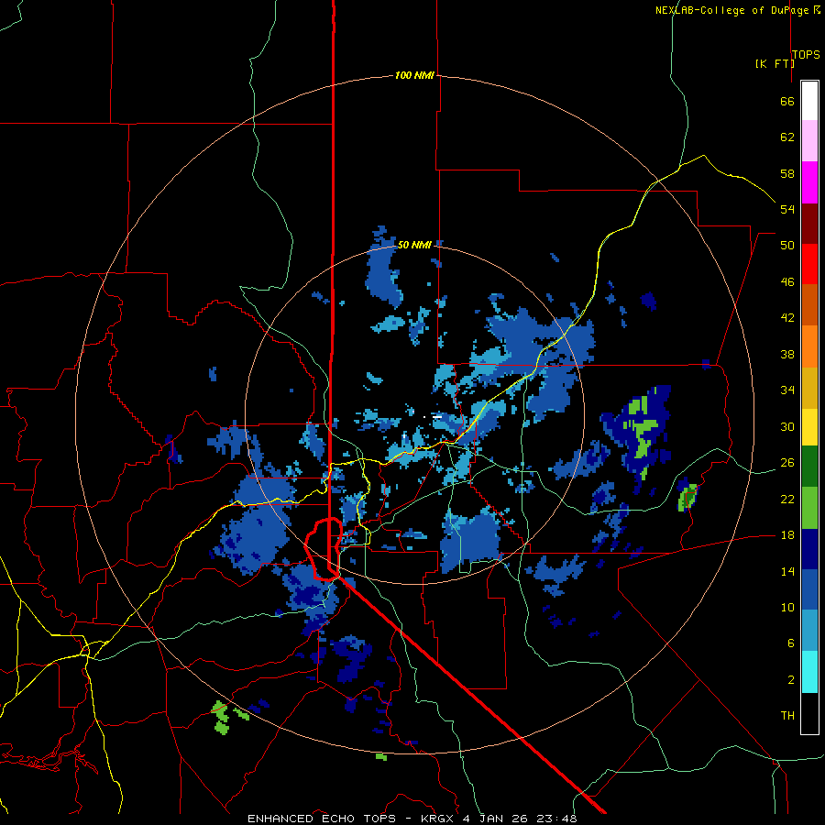The image size is (825, 825).
Task: Click the light pink legend swatch
Action: pos(809,141)
